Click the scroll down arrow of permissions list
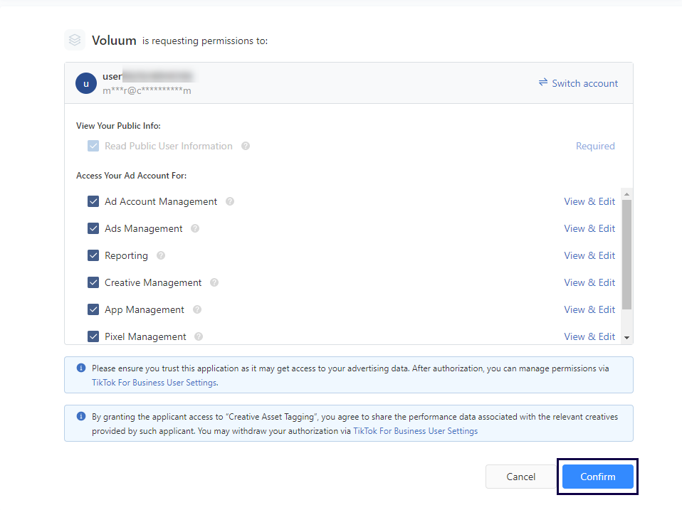 pos(626,337)
